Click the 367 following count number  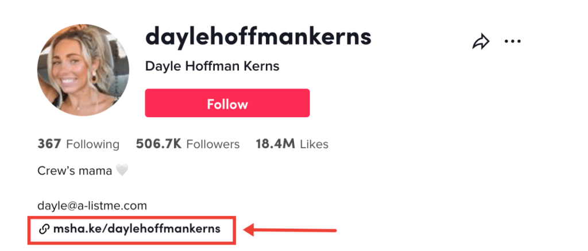(49, 144)
